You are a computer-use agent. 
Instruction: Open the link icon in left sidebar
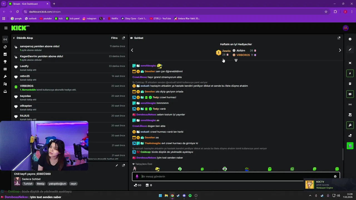(5, 47)
